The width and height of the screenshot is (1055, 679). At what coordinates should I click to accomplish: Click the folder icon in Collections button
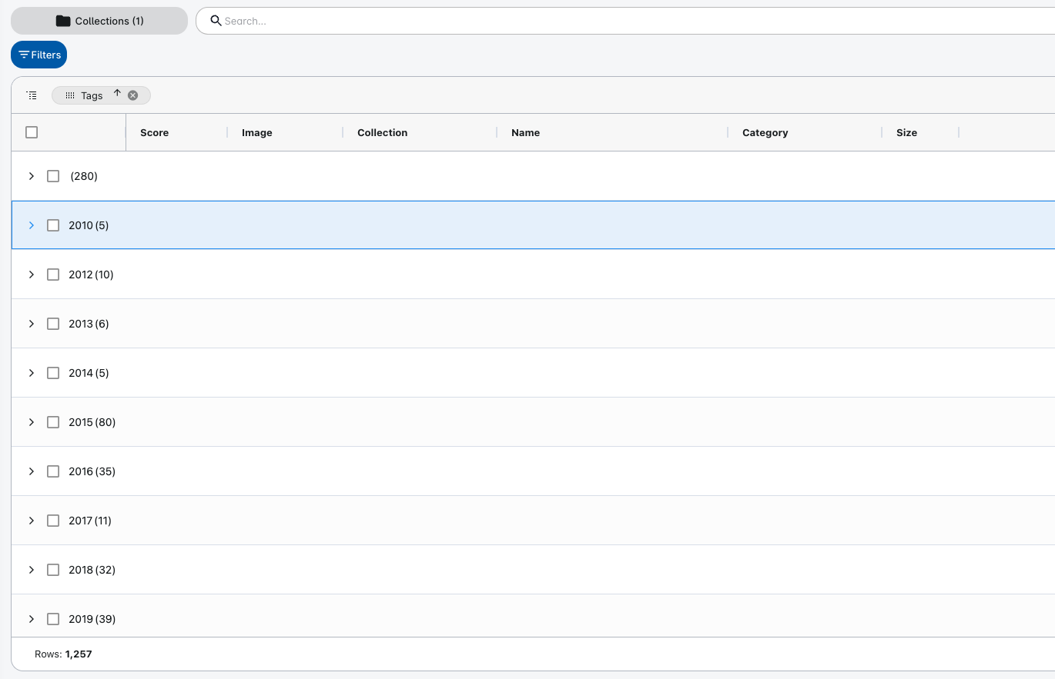[63, 21]
